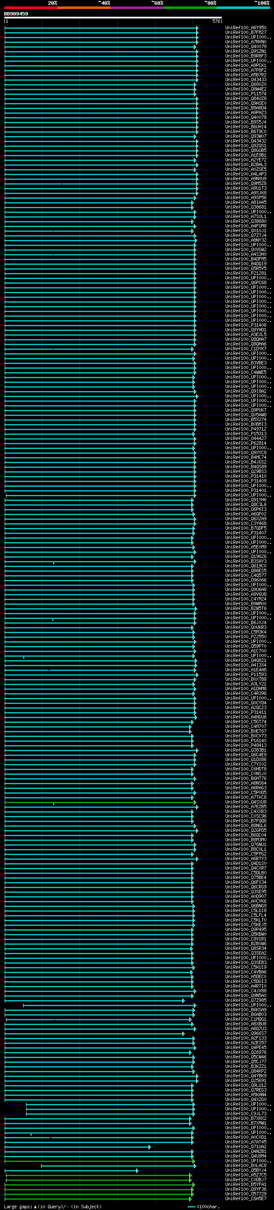The height and width of the screenshot is (1210, 274).
Task: Open hit UniRef100_O57729
Action: click(246, 1194)
